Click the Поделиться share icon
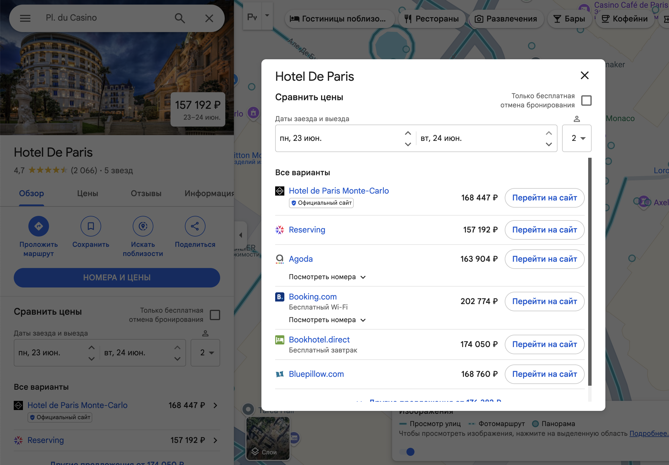The height and width of the screenshot is (465, 669). (195, 226)
